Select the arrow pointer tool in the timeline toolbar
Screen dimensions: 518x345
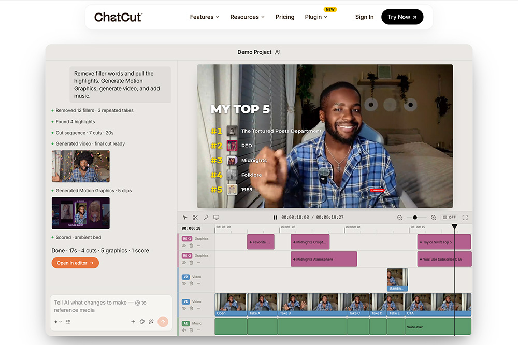click(185, 218)
